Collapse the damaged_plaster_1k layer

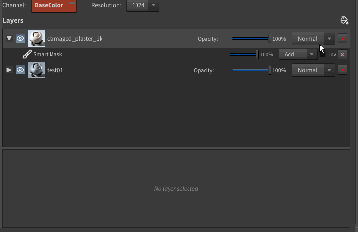point(9,39)
